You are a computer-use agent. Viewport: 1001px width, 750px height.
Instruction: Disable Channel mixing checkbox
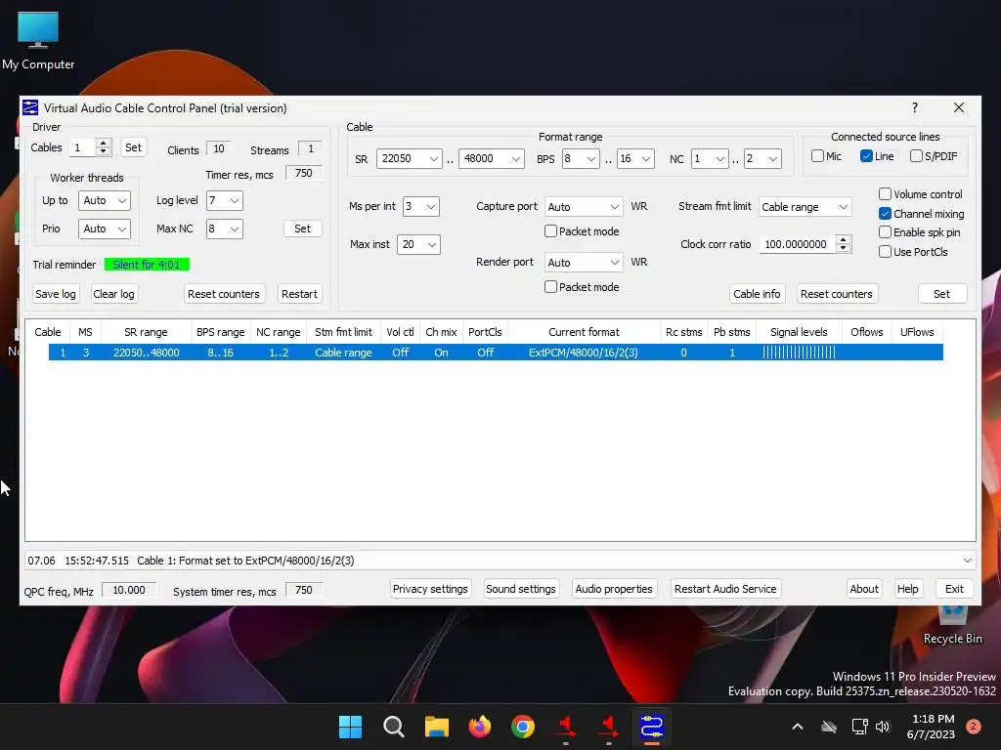(x=885, y=213)
